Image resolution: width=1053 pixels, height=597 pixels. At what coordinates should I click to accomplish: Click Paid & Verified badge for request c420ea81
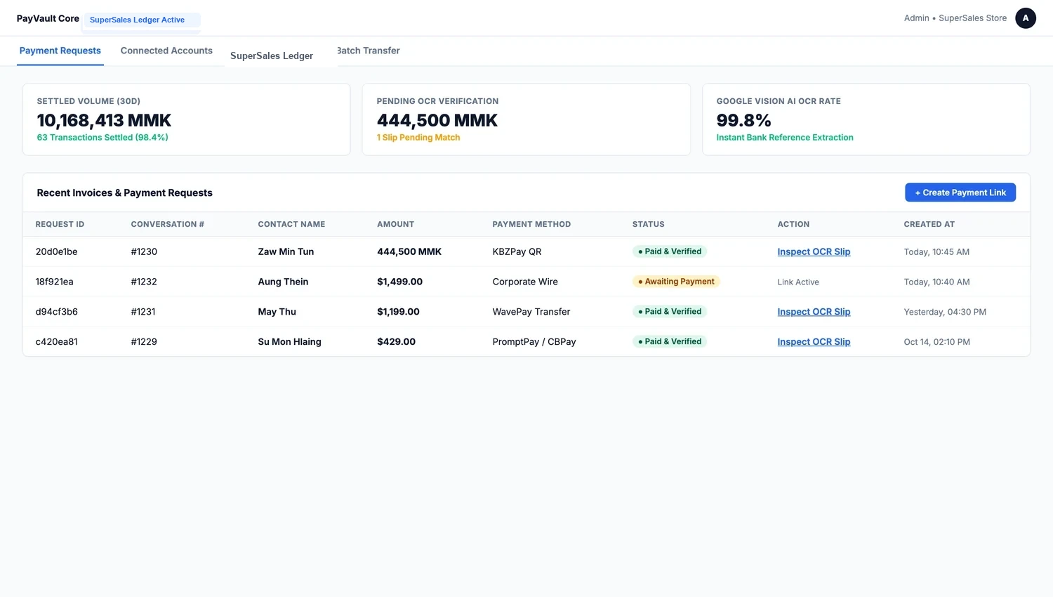click(x=670, y=342)
